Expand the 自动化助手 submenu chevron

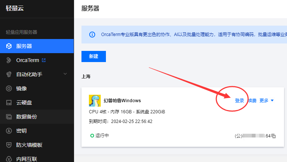pyautogui.click(x=65, y=74)
